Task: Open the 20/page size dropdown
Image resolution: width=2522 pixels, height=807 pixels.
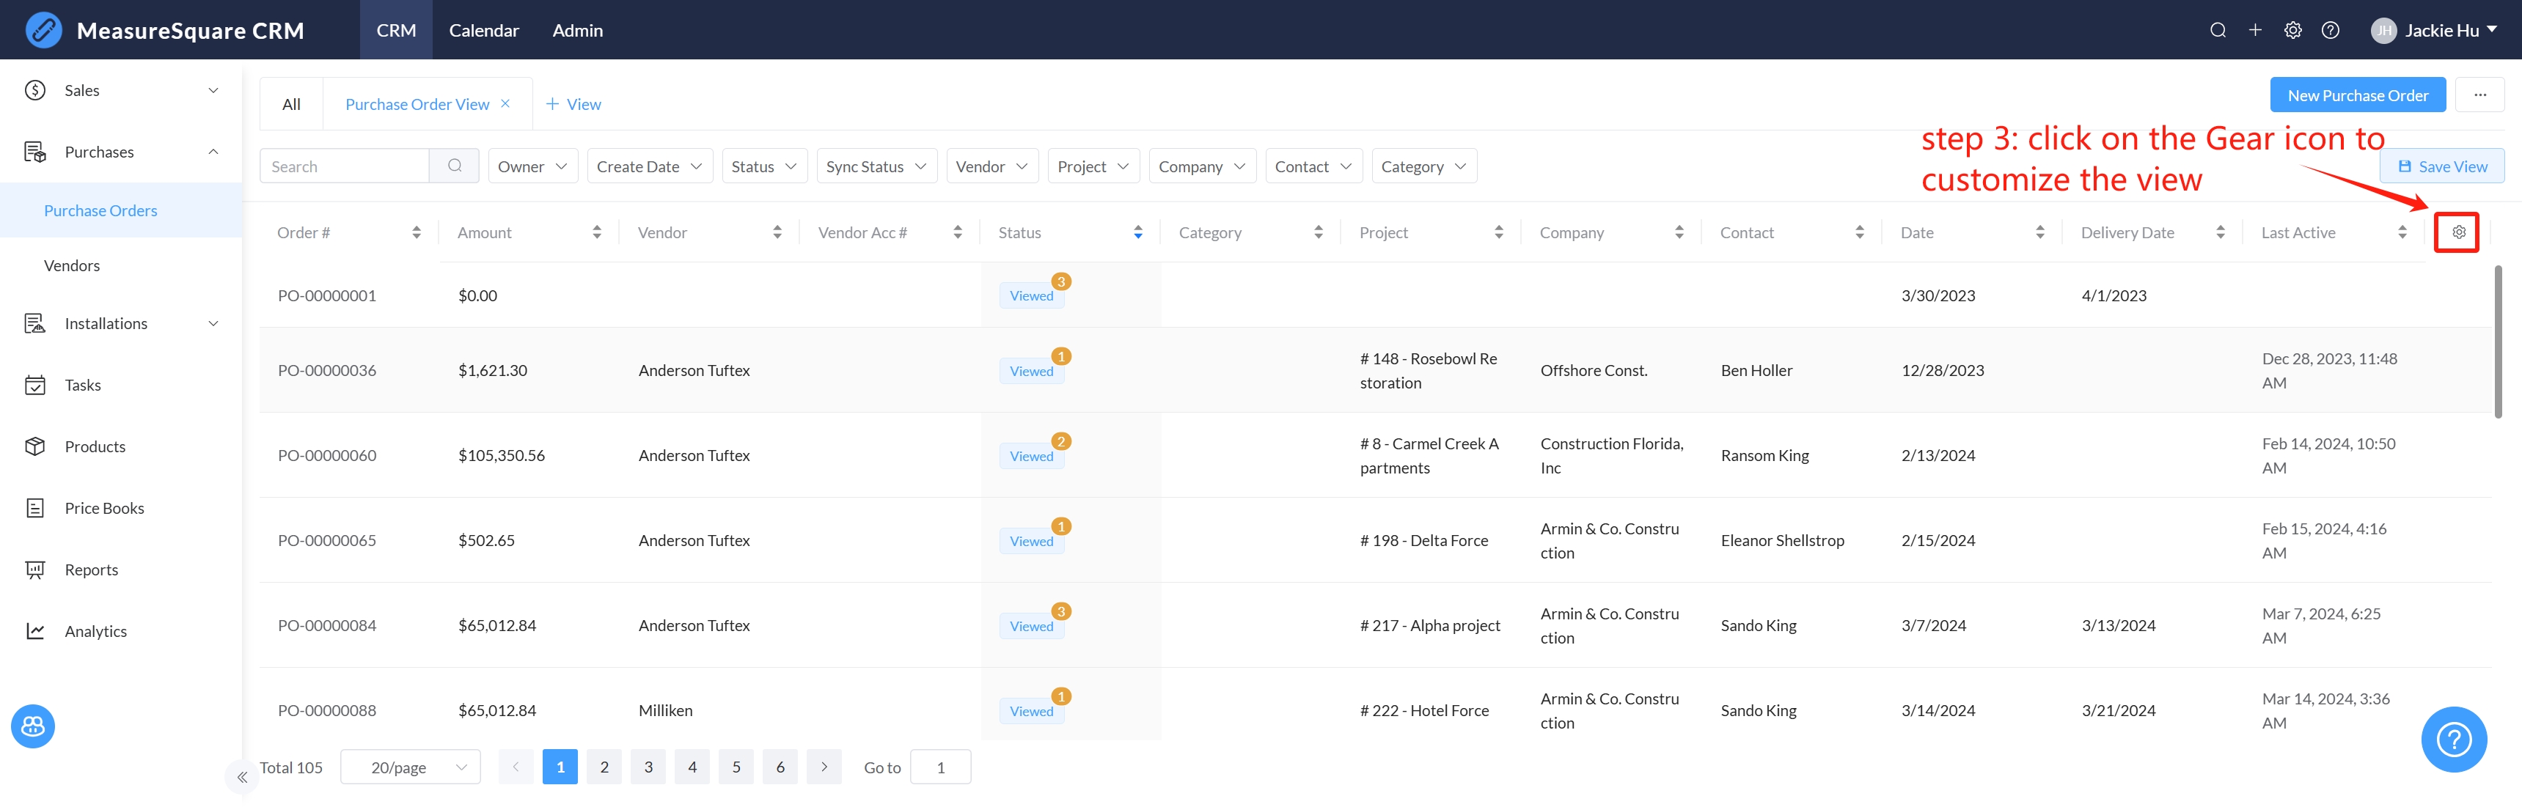Action: tap(410, 767)
